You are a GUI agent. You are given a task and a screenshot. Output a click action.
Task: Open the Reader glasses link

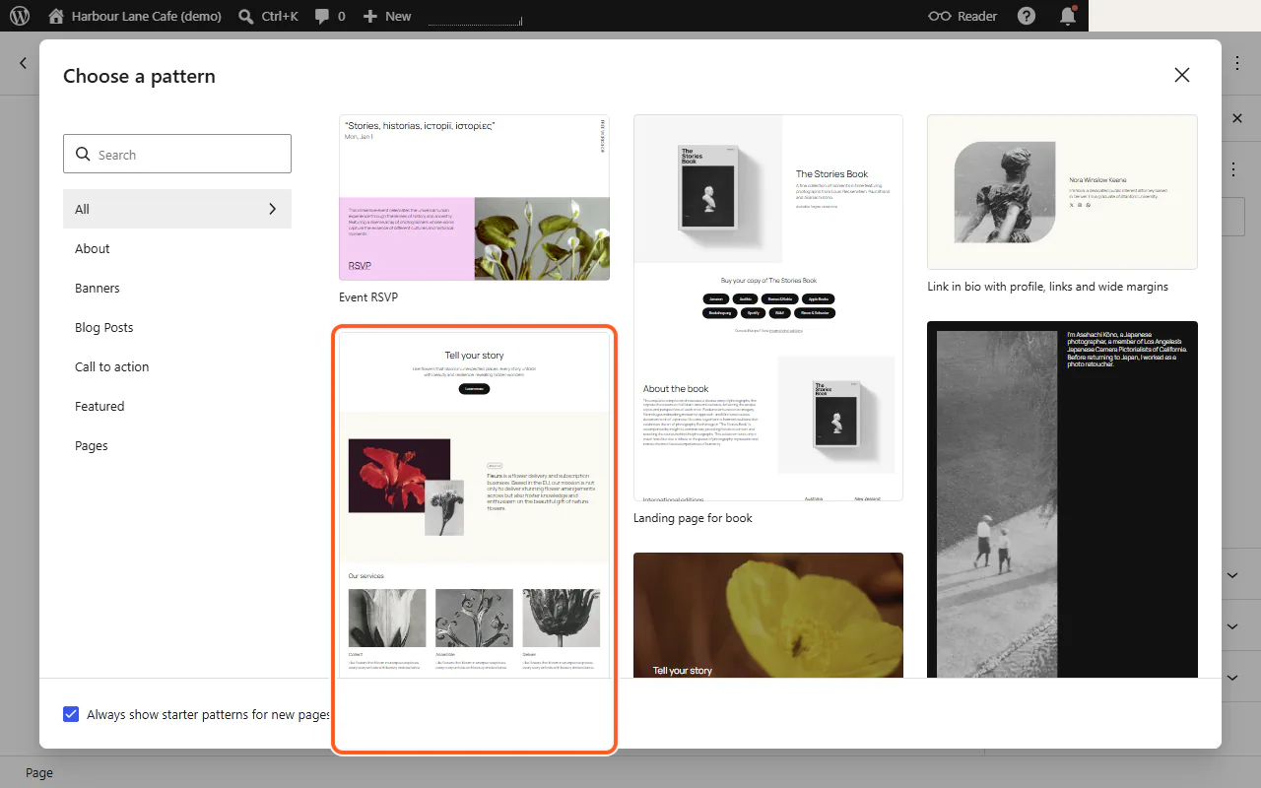tap(962, 16)
